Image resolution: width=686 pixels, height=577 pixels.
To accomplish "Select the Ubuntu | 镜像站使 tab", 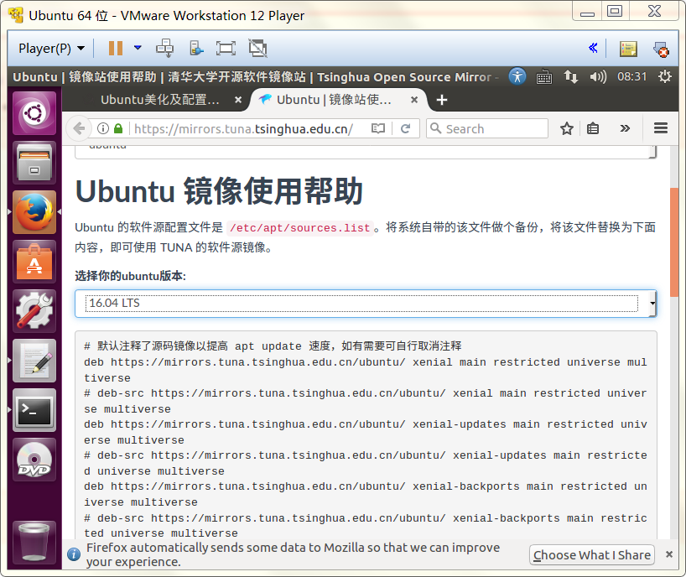I will pos(334,100).
